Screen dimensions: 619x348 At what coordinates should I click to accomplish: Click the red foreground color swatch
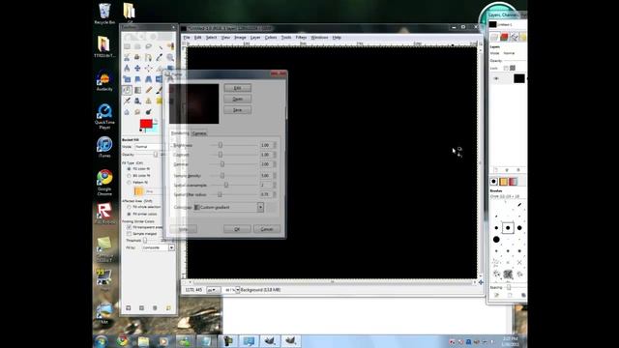pos(146,124)
